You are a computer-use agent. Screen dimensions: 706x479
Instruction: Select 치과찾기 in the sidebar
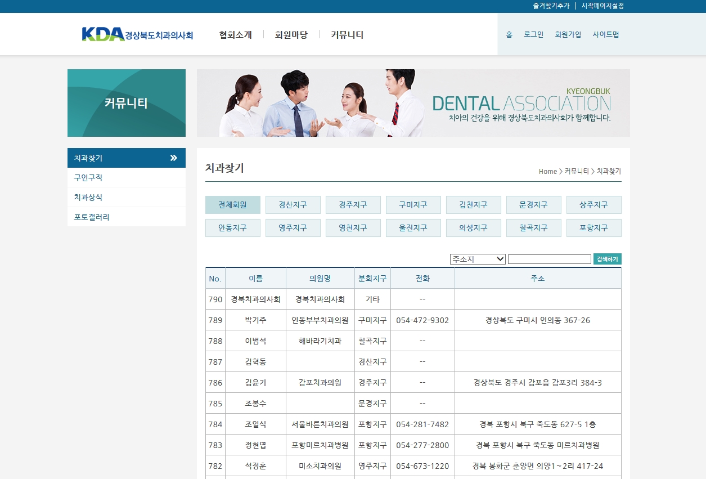click(127, 158)
